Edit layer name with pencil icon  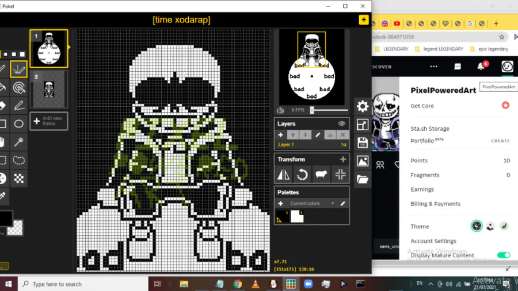click(318, 135)
